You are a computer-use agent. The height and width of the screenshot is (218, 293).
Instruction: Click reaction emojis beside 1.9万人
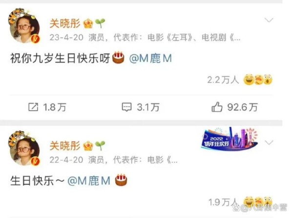[x=258, y=202]
